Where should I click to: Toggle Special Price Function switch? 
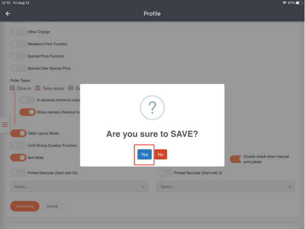(18, 56)
